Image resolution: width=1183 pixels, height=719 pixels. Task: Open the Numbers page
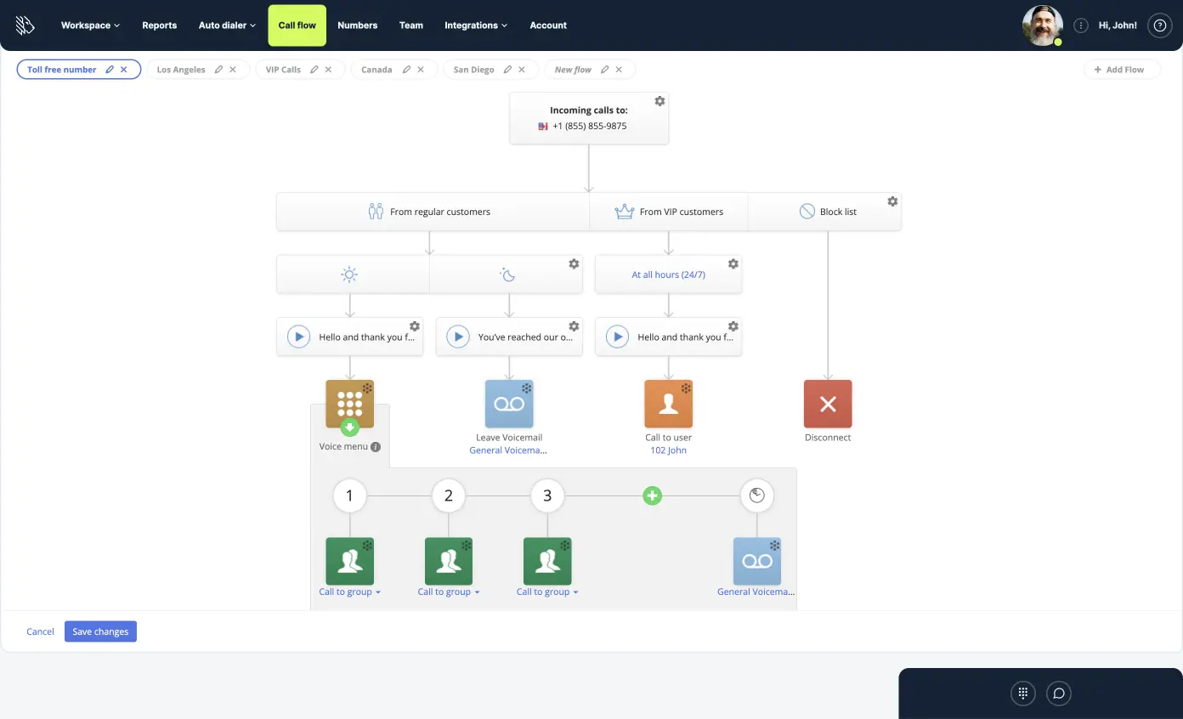(357, 25)
